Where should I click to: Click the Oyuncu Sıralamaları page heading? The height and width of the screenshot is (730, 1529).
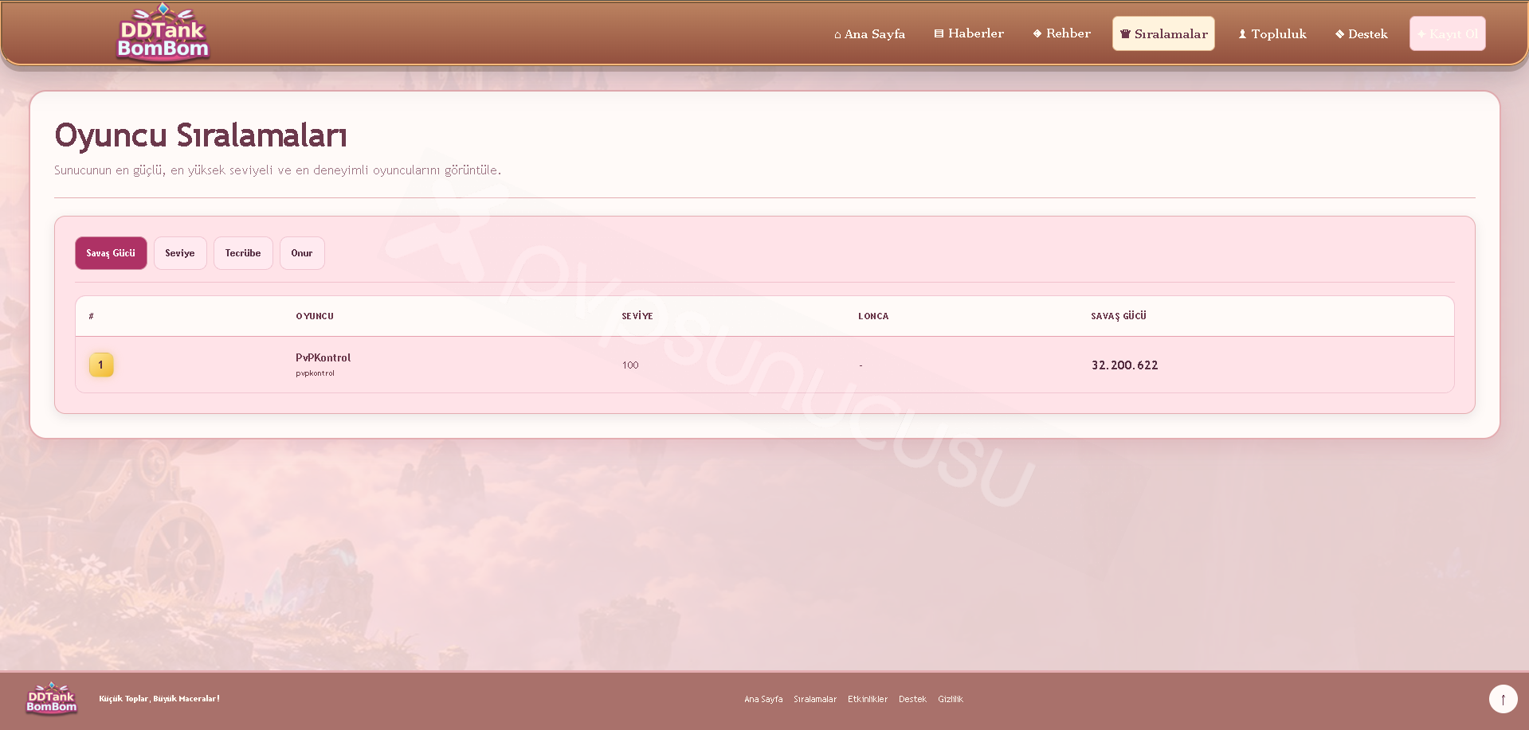(x=201, y=135)
